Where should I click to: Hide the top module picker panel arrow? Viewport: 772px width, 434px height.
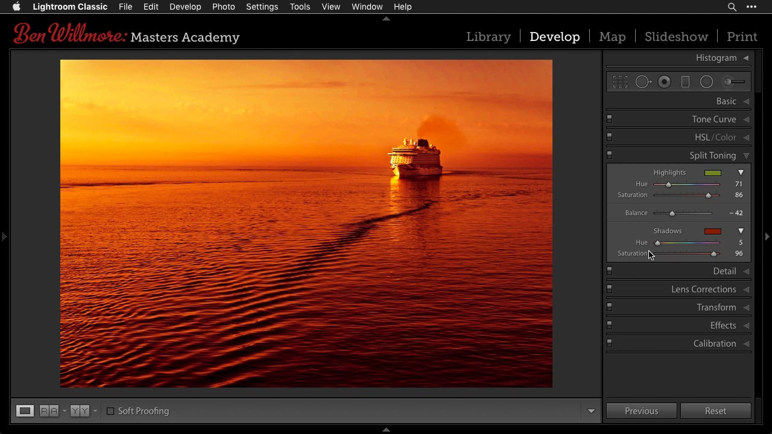(386, 19)
